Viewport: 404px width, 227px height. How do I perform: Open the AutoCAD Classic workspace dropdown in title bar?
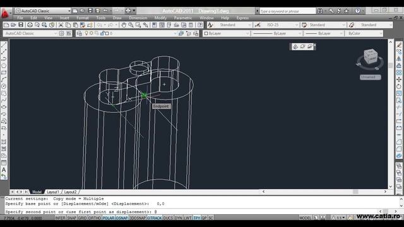[x=43, y=11]
